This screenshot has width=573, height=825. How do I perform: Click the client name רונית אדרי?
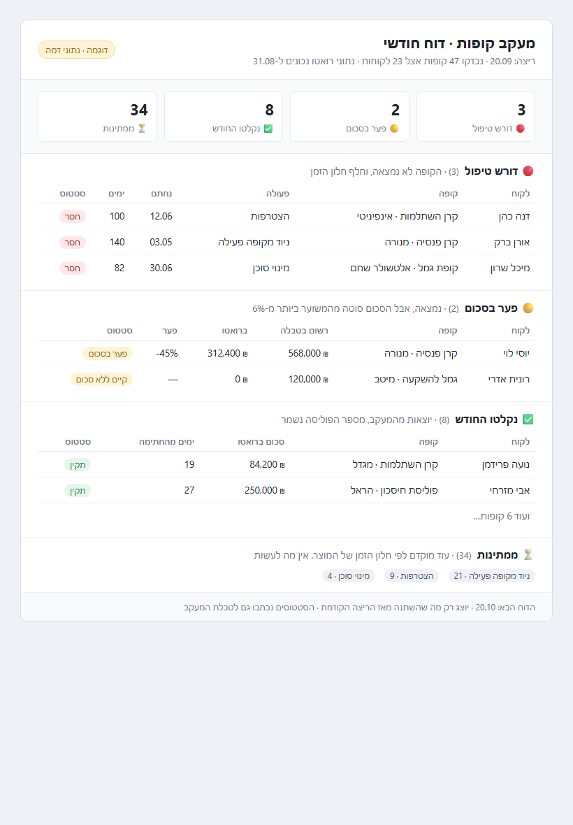509,380
